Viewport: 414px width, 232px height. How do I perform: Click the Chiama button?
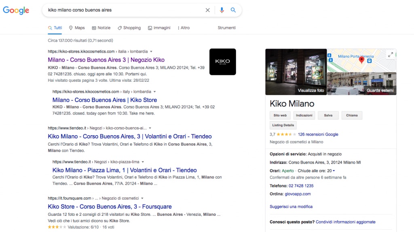(x=352, y=115)
